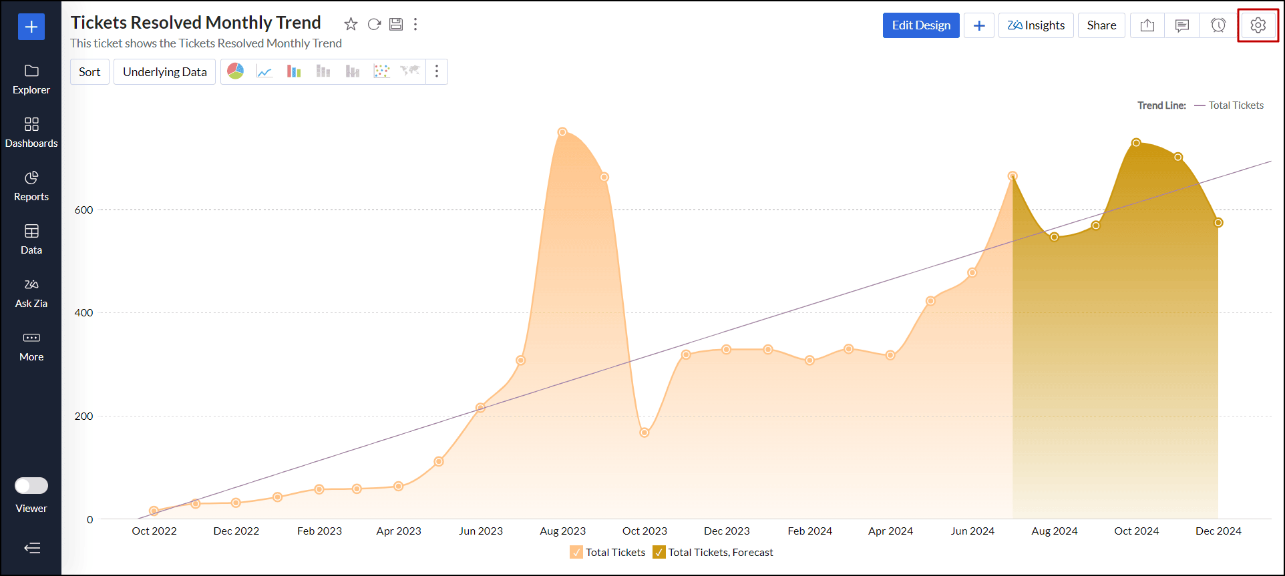Open the comments icon in top bar

coord(1182,25)
